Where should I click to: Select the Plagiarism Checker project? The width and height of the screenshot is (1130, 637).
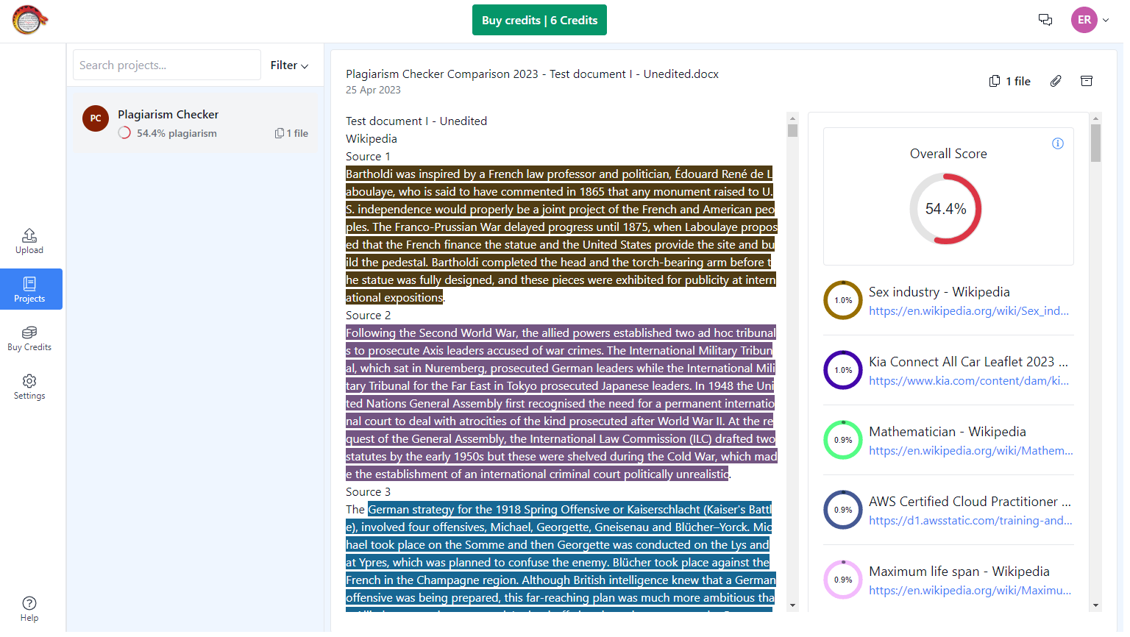[195, 123]
